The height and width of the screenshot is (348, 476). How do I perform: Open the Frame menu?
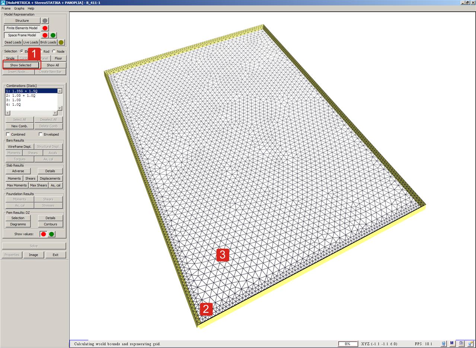(6, 8)
